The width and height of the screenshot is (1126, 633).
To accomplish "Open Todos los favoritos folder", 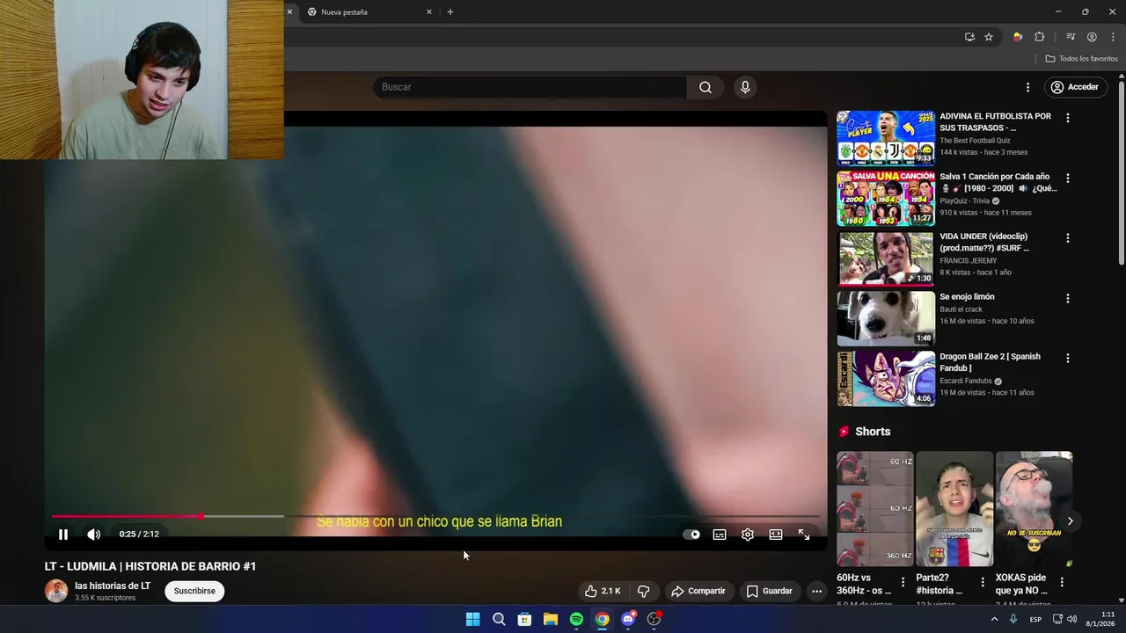I will [1081, 59].
